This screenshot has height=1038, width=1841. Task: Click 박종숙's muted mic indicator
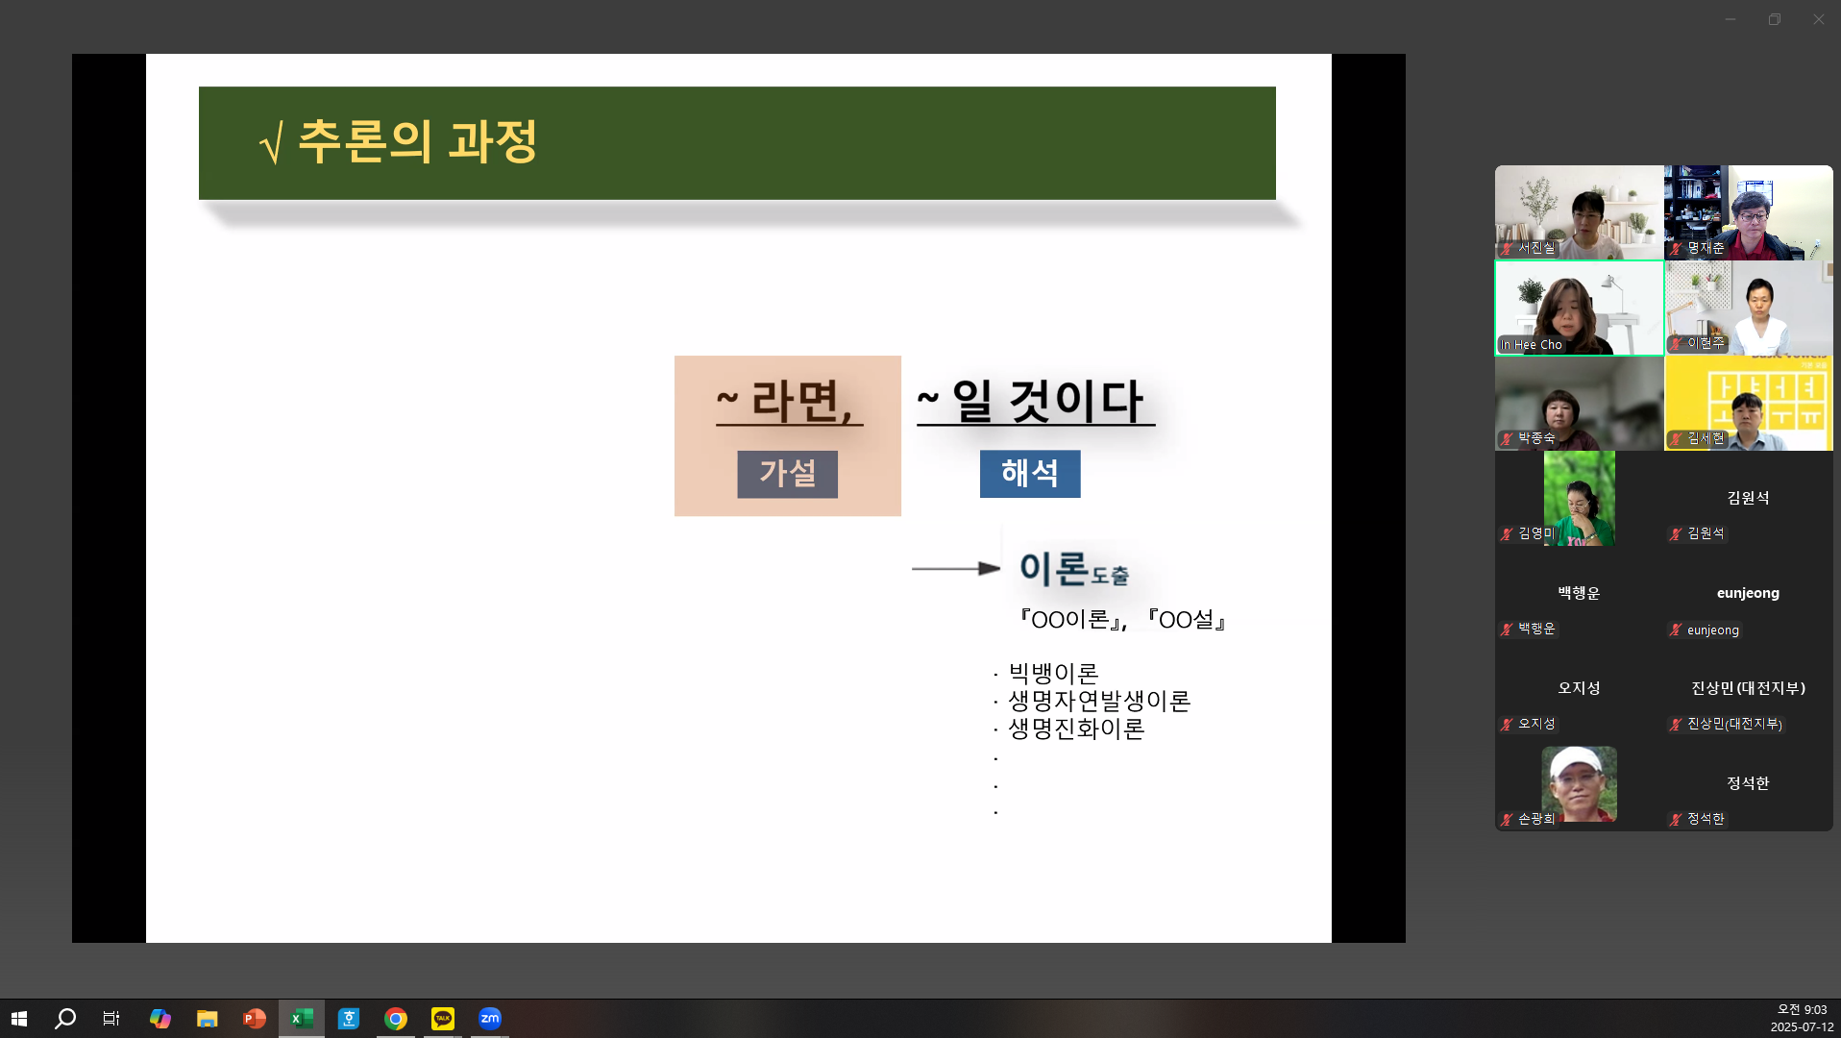[x=1509, y=439]
